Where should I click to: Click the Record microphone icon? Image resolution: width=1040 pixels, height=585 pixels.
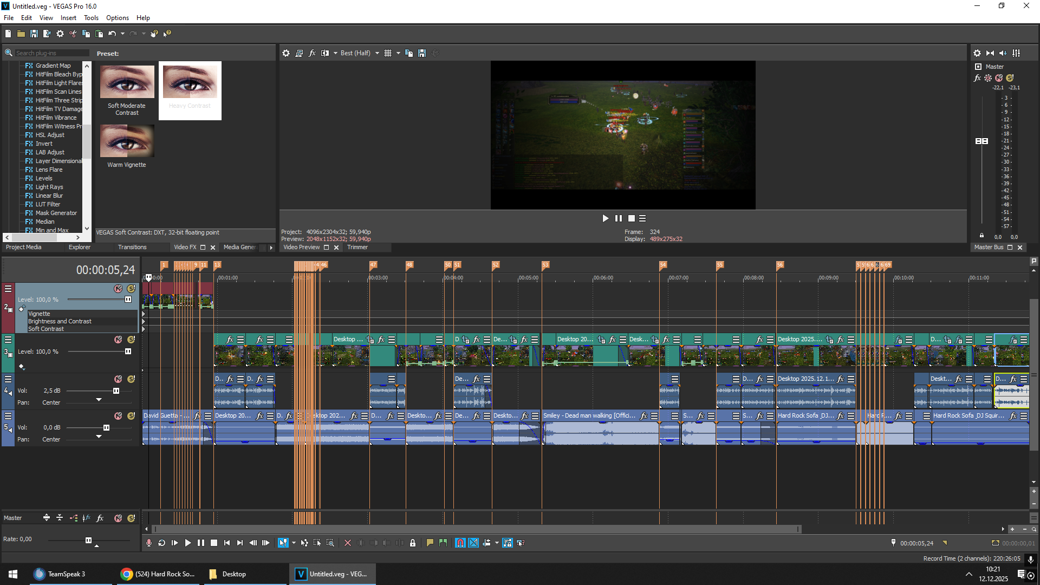click(x=149, y=543)
